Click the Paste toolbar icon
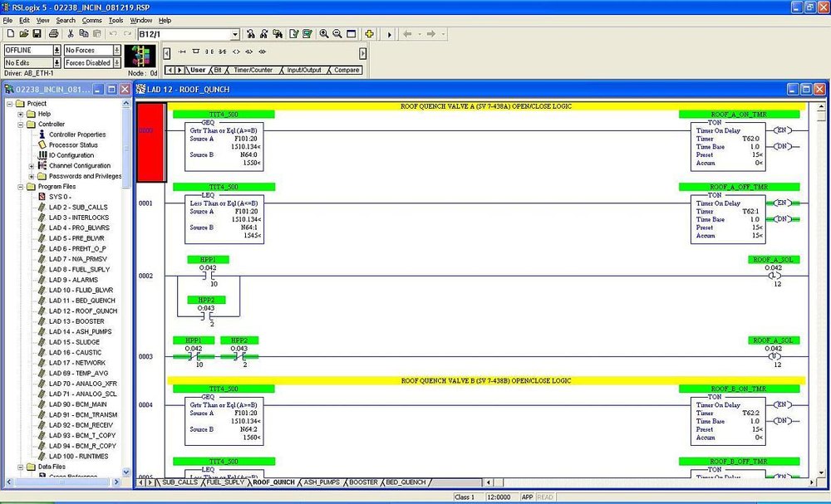Viewport: 831px width, 504px height. coord(97,34)
